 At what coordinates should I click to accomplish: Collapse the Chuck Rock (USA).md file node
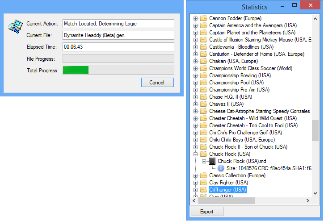[x=204, y=161]
